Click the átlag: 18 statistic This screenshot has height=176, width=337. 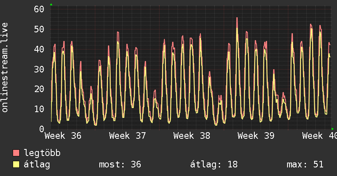214,165
